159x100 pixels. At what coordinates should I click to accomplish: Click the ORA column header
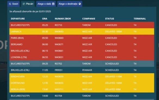click(45, 19)
